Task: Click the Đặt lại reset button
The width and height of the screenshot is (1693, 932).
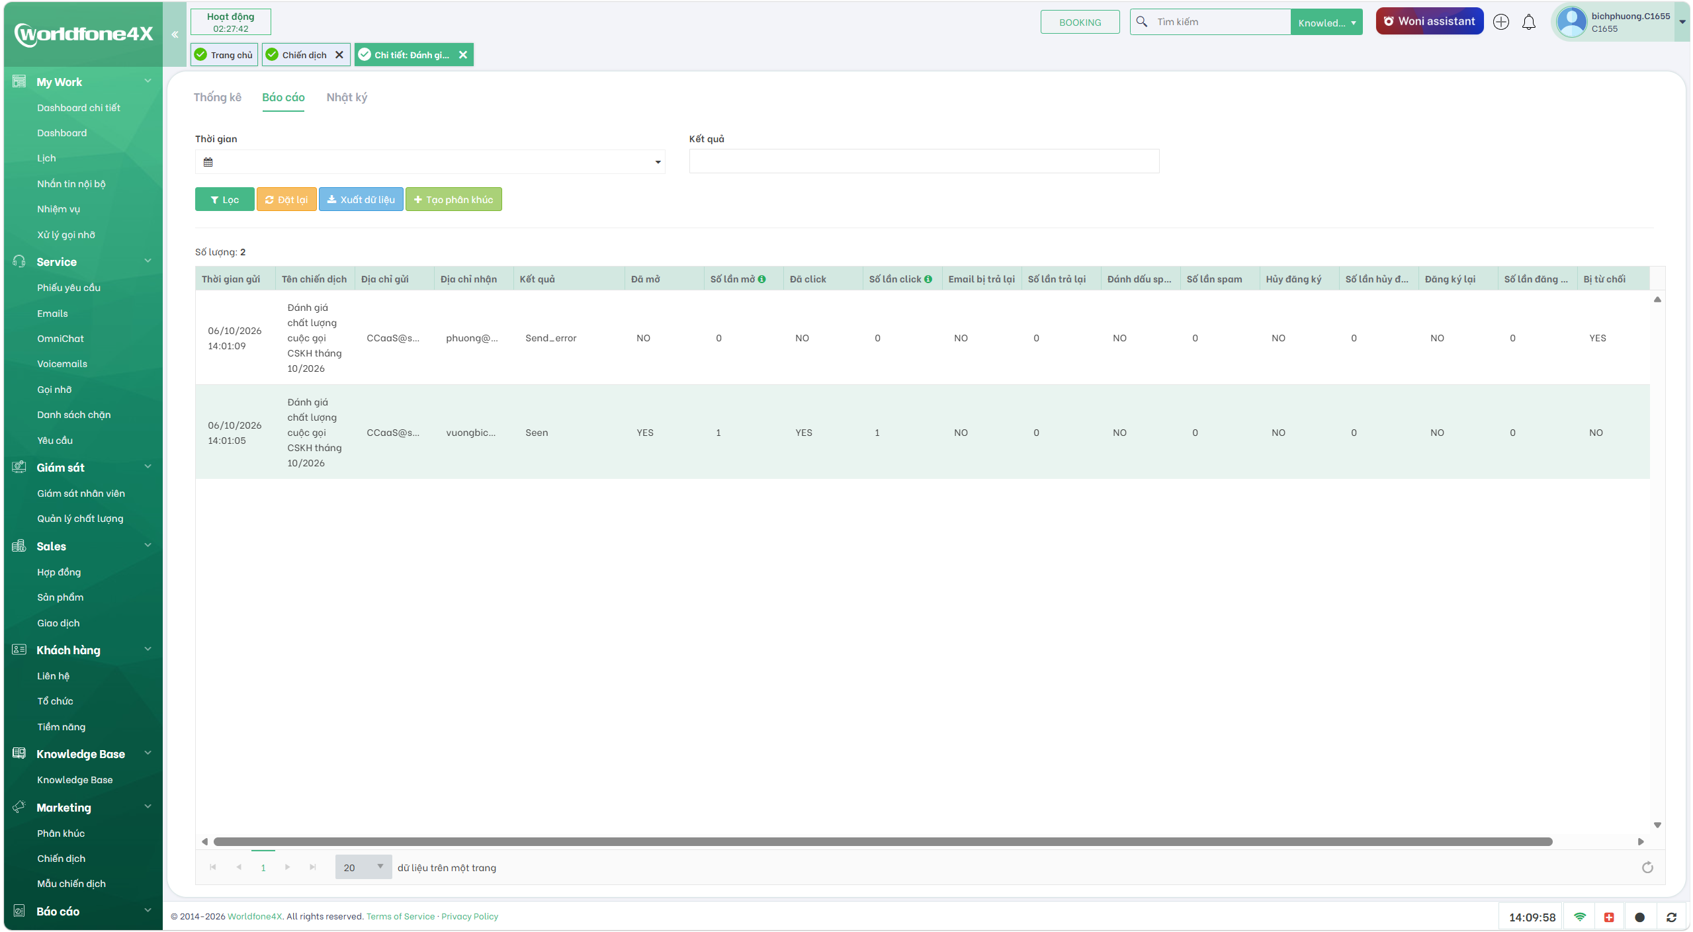Action: tap(286, 200)
